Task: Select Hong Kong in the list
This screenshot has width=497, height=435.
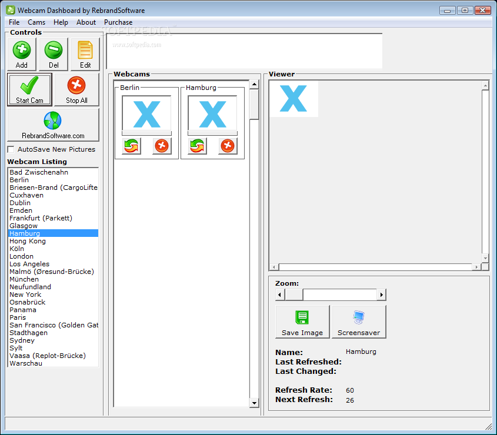Action: [53, 241]
